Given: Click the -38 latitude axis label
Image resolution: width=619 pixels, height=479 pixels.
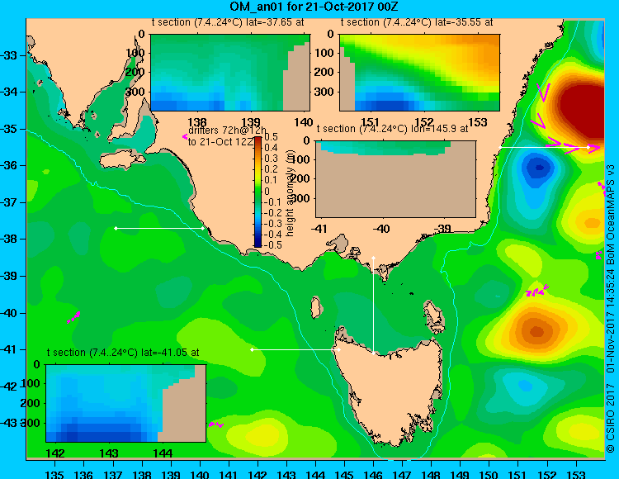Looking at the screenshot, I should point(8,239).
